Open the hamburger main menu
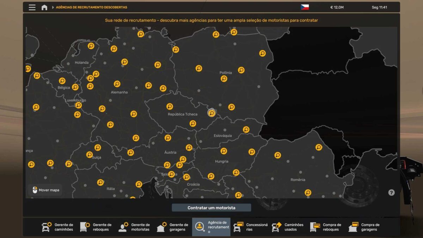The width and height of the screenshot is (423, 238). [32, 7]
